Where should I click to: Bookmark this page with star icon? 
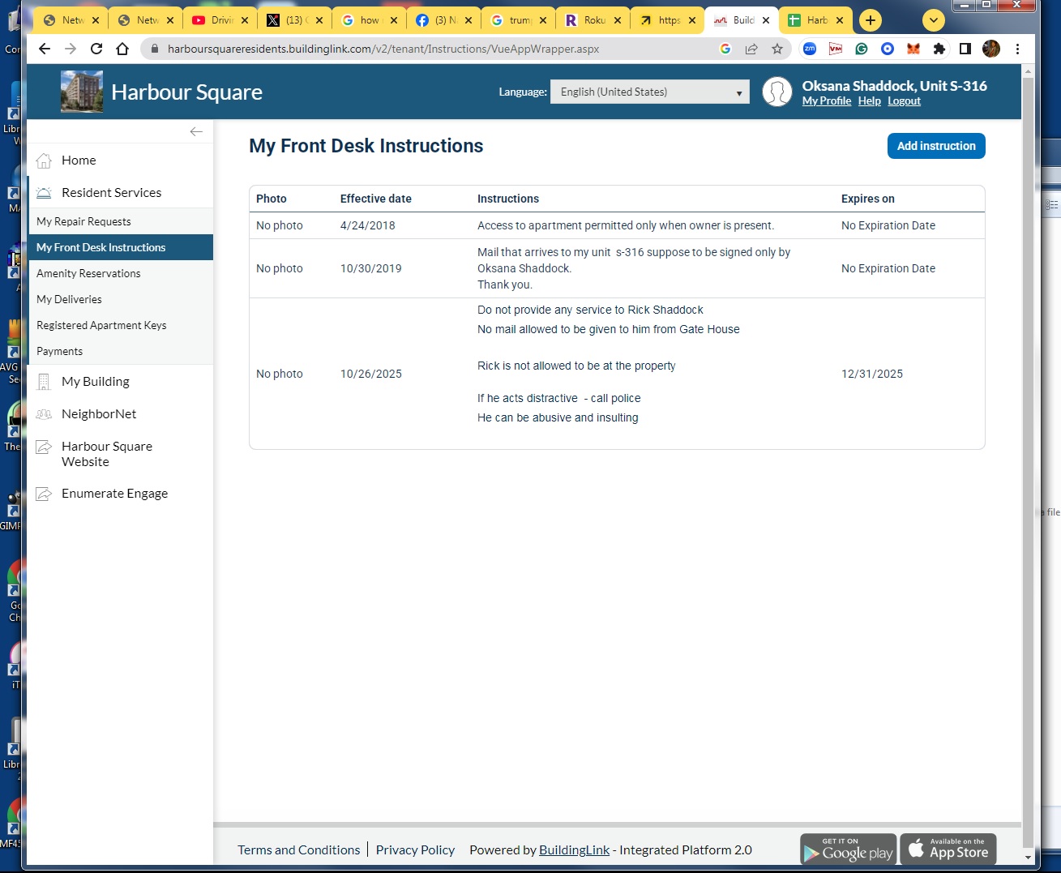coord(777,49)
